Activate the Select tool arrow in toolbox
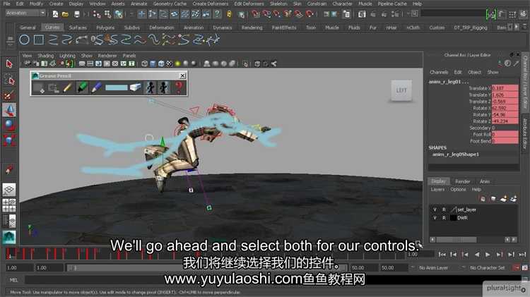 (9, 63)
